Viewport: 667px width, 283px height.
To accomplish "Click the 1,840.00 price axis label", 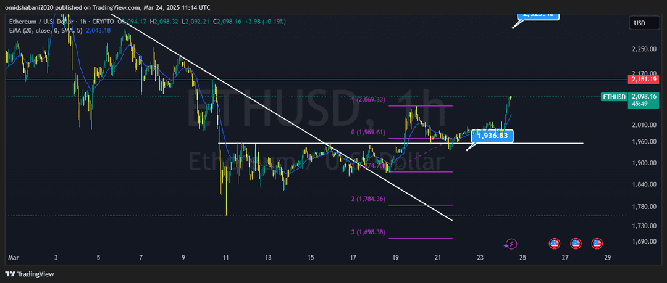I will (644, 184).
